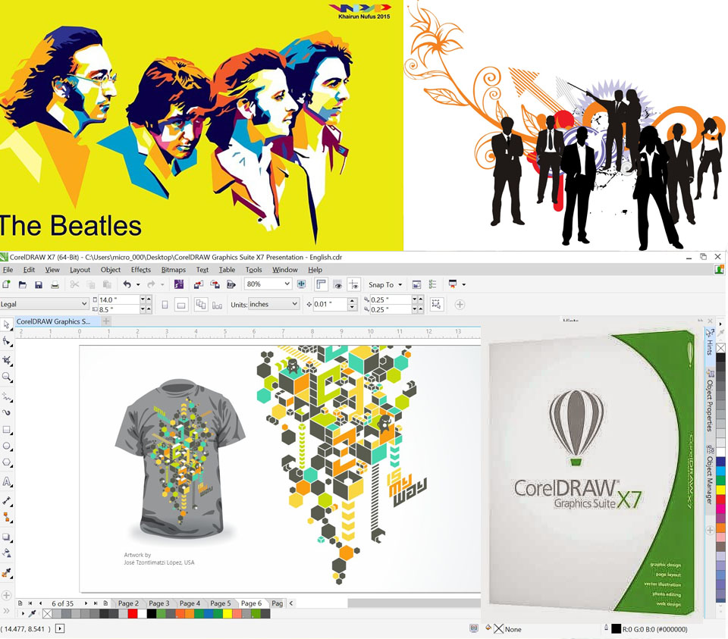The height and width of the screenshot is (639, 728).
Task: Select the Shape edit tool
Action: pyautogui.click(x=7, y=342)
